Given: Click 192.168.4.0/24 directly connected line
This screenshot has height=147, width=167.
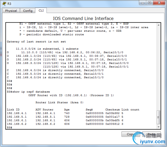Looking at the screenshot, I should pos(55,70).
